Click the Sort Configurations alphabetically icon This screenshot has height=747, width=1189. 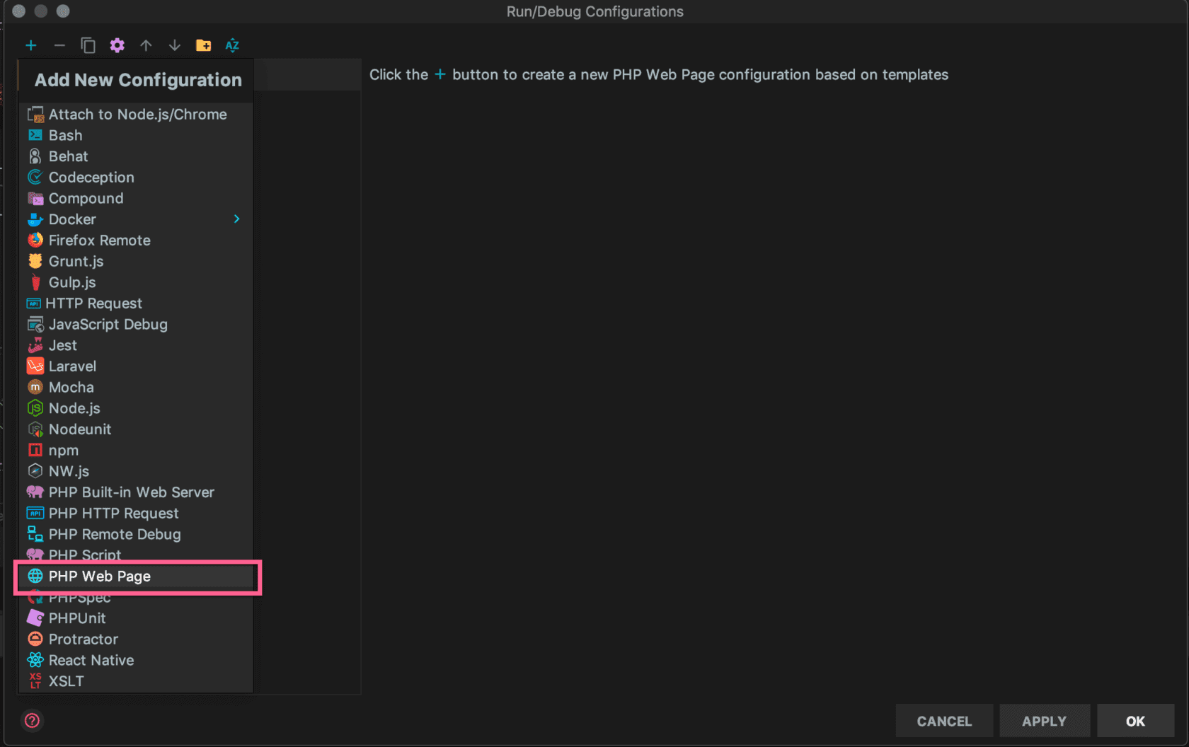[x=232, y=46]
